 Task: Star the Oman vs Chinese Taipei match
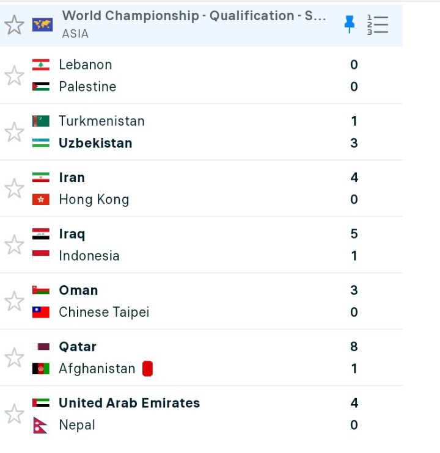(x=14, y=301)
